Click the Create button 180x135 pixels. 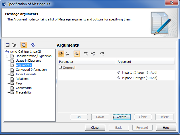pos(122,117)
